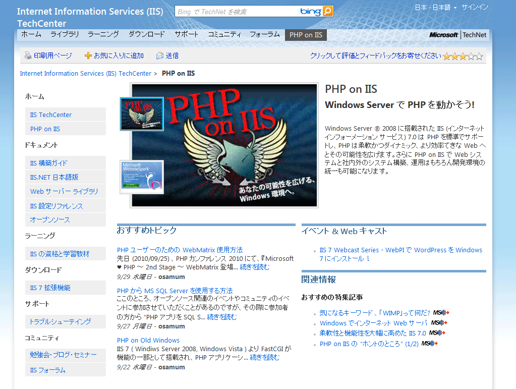
Task: Click the 印刷用ページ link
Action: (x=52, y=55)
